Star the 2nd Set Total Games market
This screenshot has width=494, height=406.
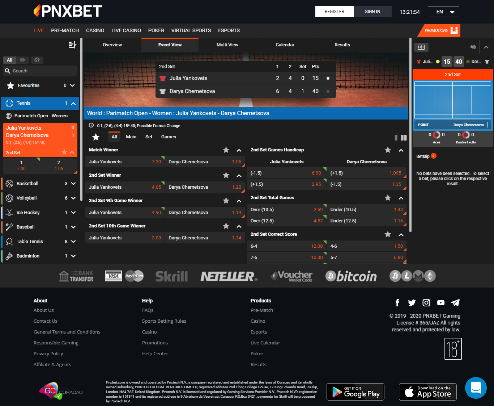[x=388, y=198]
